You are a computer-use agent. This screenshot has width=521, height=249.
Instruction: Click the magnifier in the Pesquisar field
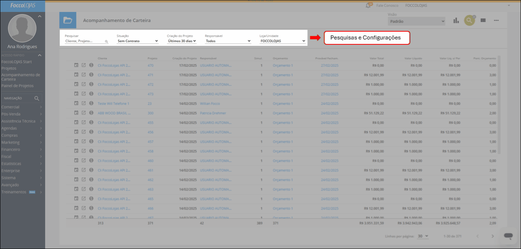coord(106,42)
